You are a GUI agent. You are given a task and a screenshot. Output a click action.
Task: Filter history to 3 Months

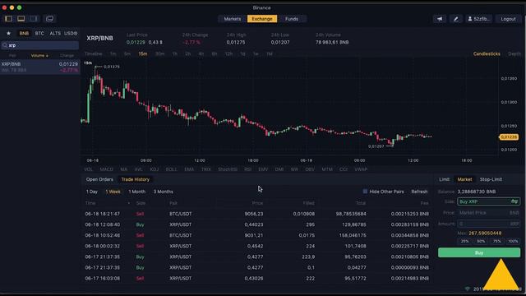click(x=164, y=192)
